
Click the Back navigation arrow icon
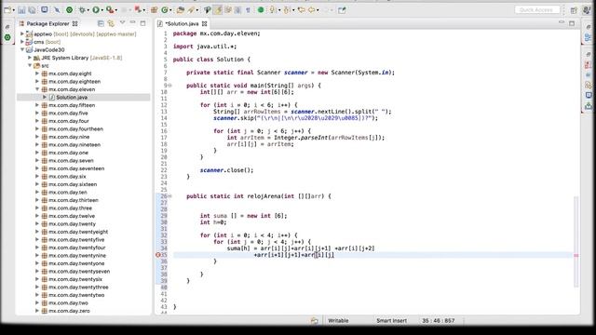point(311,10)
